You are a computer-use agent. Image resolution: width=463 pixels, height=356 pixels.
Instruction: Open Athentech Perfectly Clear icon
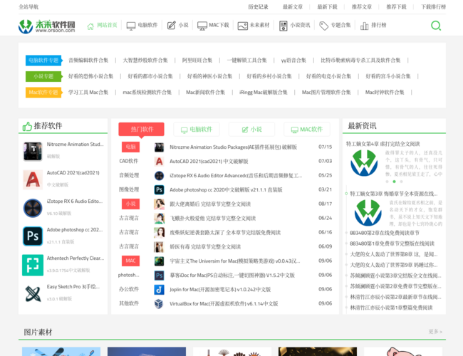pos(33,265)
